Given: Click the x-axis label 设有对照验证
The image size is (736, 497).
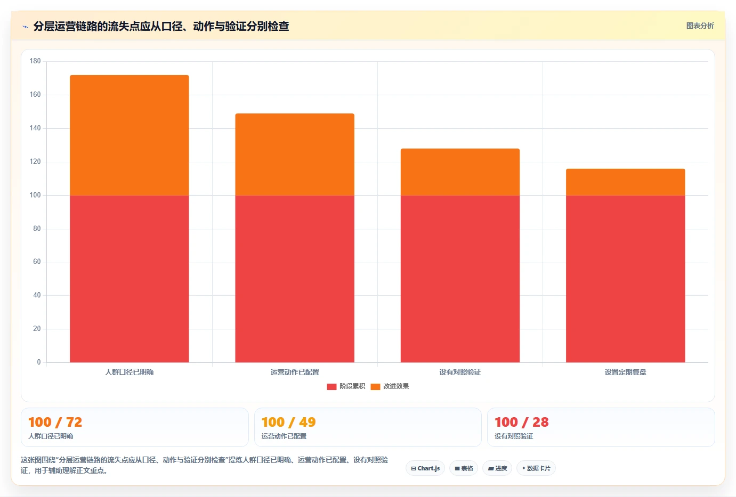Looking at the screenshot, I should pyautogui.click(x=460, y=372).
